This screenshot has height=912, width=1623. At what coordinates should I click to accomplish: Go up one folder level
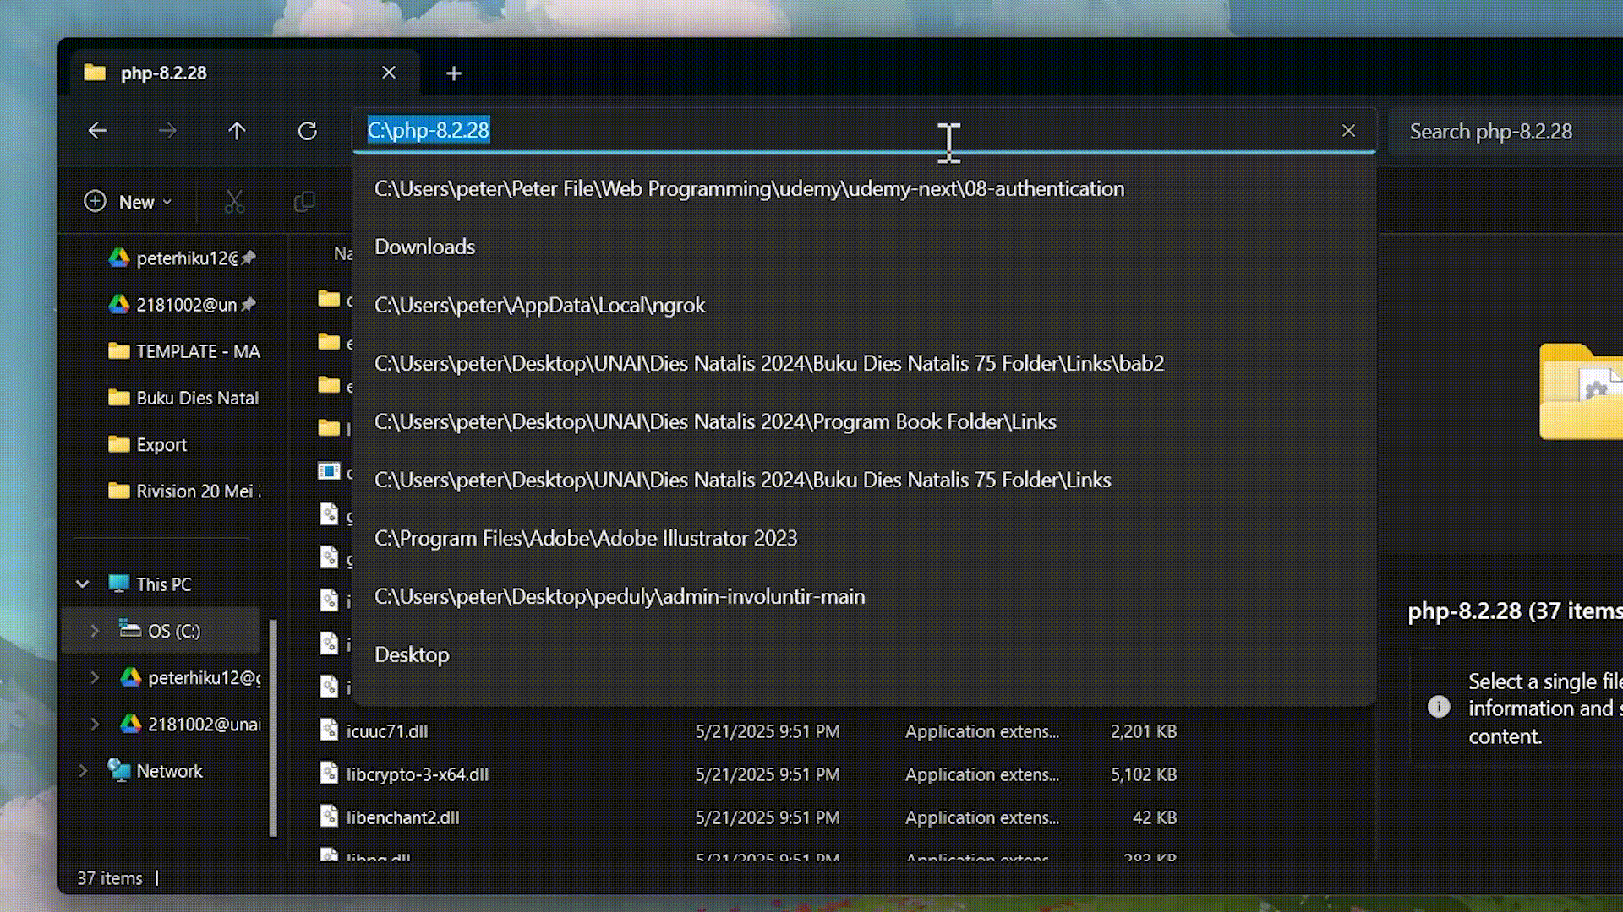[x=237, y=131]
